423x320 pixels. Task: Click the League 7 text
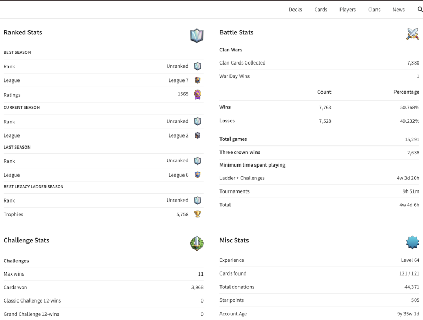(x=179, y=80)
